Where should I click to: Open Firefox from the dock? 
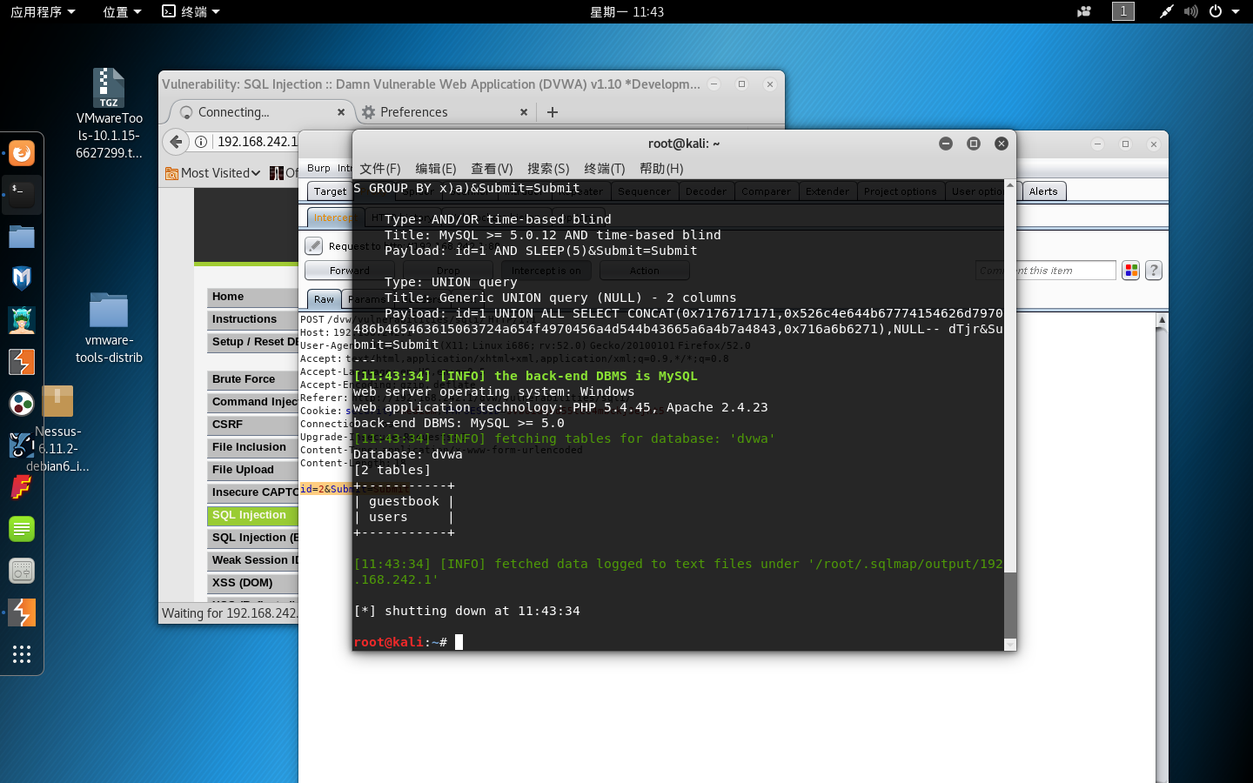coord(22,153)
